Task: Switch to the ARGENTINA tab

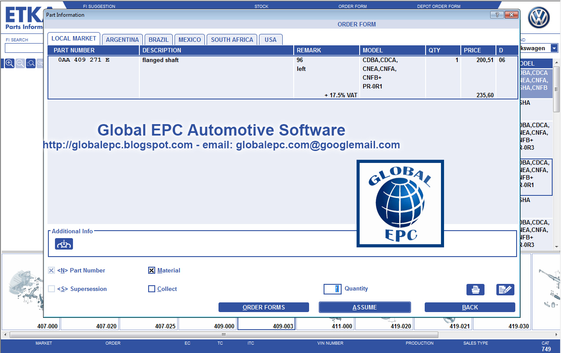Action: click(x=122, y=40)
